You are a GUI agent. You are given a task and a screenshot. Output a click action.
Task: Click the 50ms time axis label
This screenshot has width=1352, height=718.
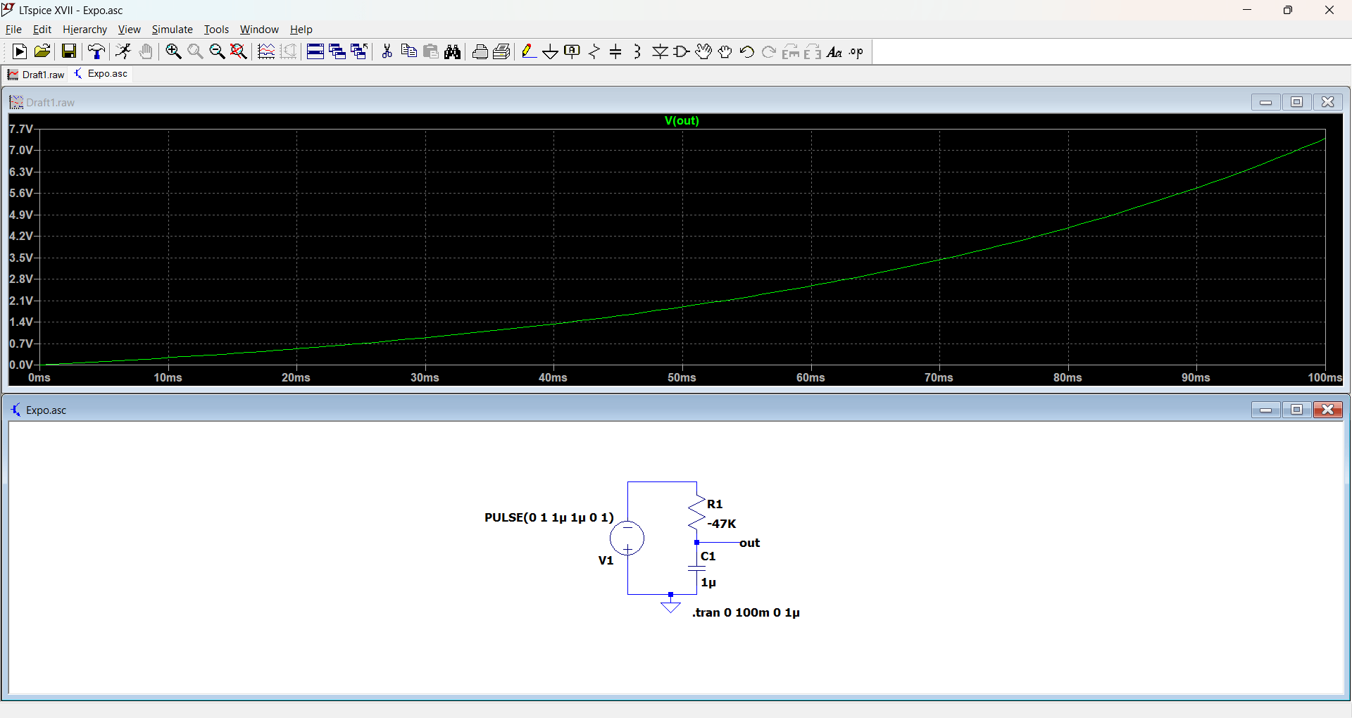pos(682,378)
